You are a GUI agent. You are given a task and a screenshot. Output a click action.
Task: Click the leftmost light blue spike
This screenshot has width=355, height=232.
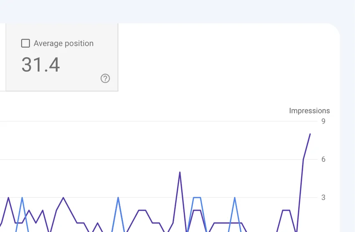pyautogui.click(x=22, y=198)
